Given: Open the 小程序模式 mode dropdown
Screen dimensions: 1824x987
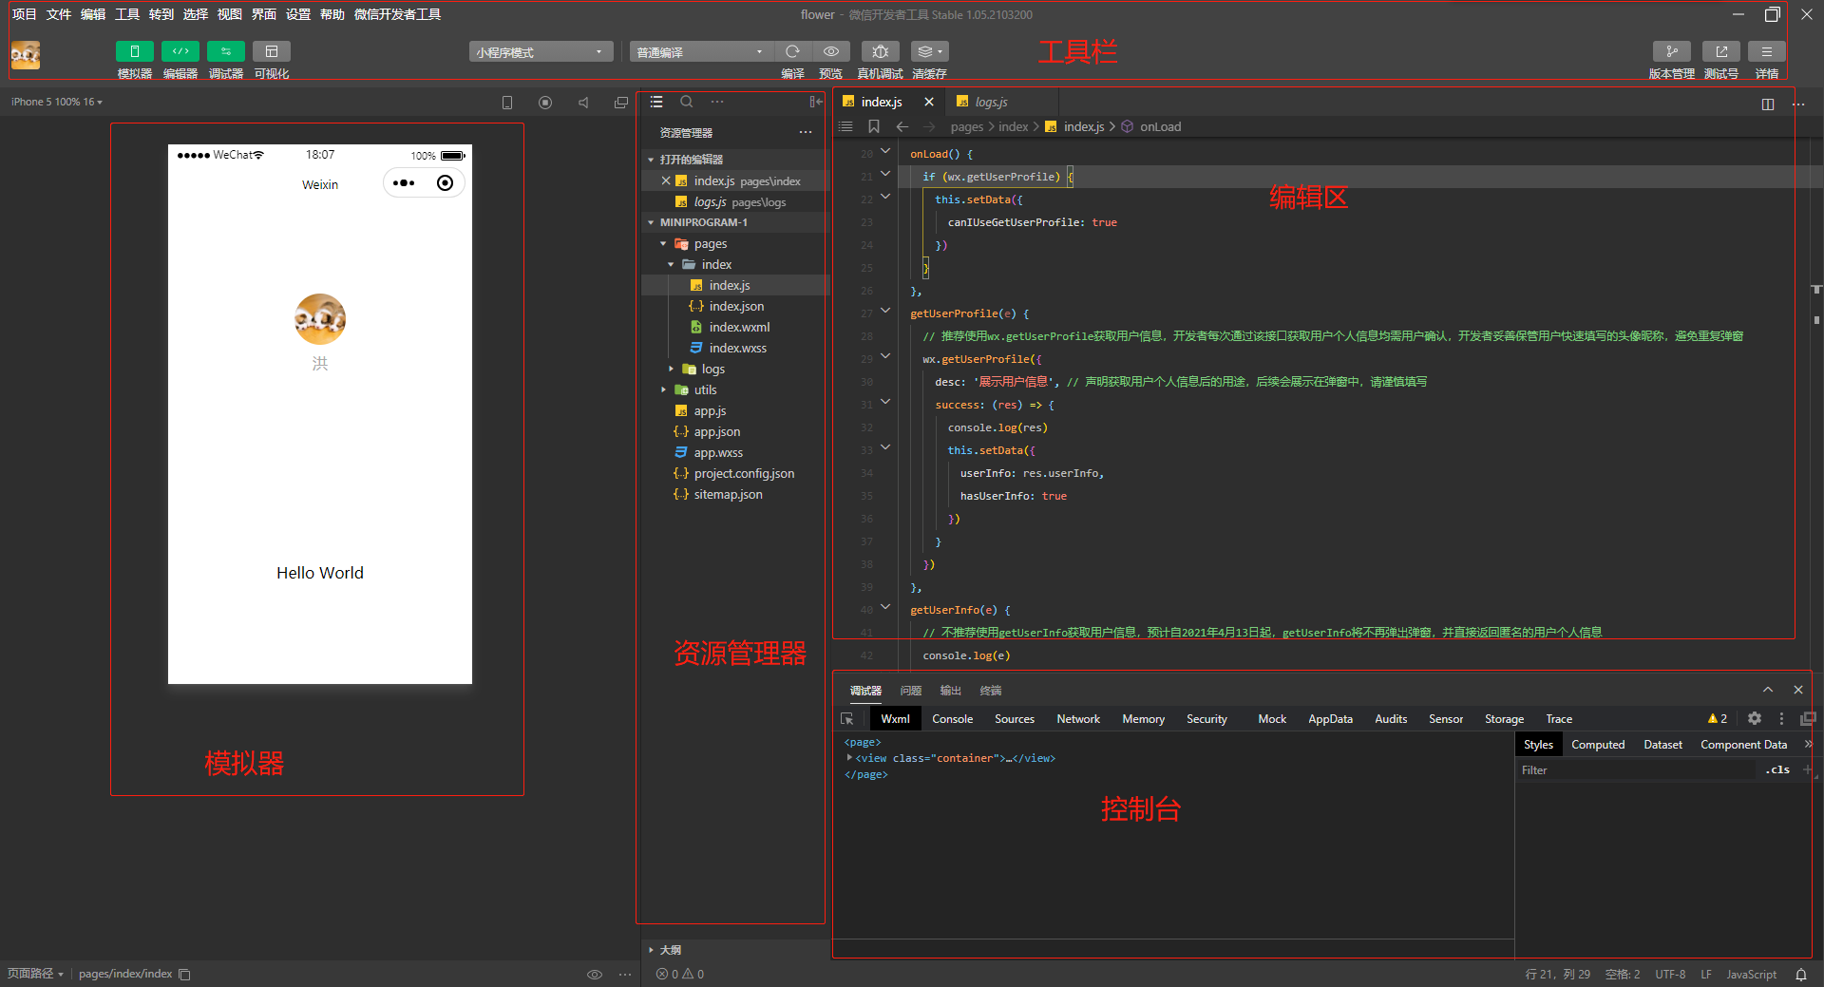Looking at the screenshot, I should (540, 52).
